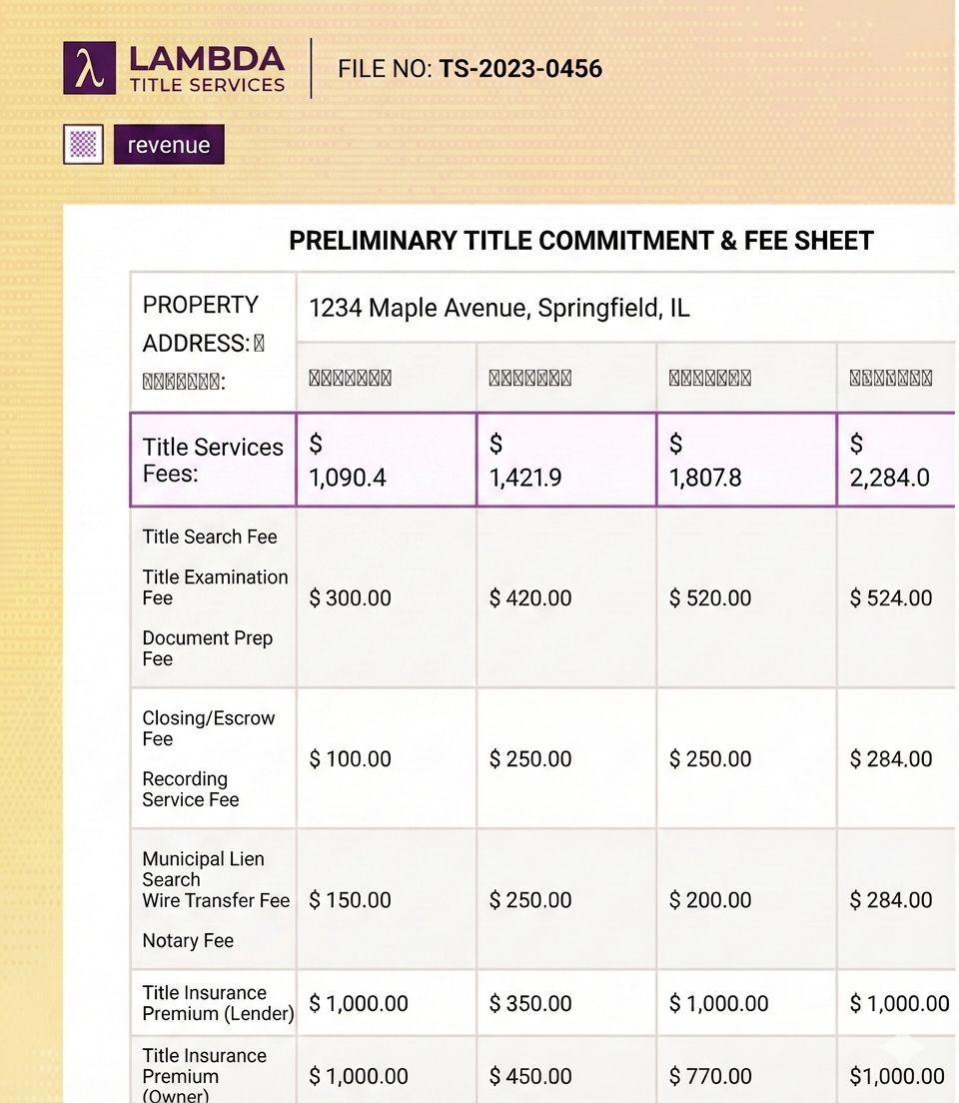The width and height of the screenshot is (959, 1103).
Task: Click the Title Services Fees row label
Action: 213,460
